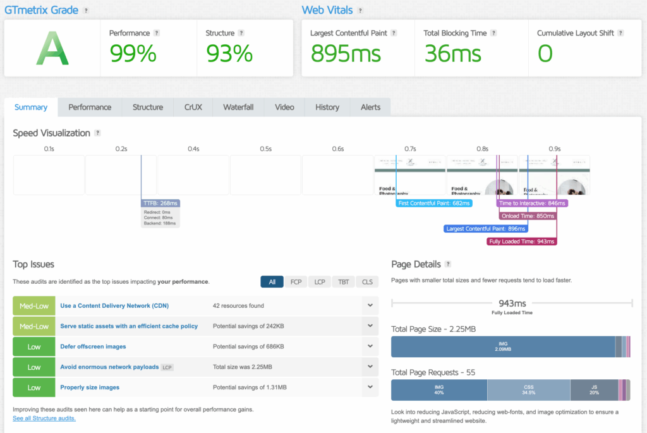This screenshot has height=433, width=647.
Task: Expand the Defer offscreen images details
Action: click(371, 346)
